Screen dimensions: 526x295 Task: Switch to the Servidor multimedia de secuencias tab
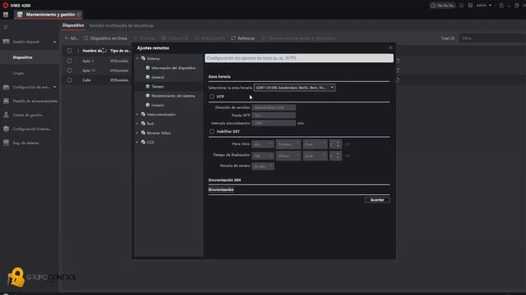tap(122, 25)
